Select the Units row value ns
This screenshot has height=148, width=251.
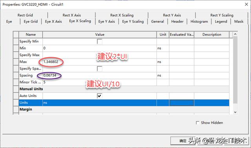point(100,103)
